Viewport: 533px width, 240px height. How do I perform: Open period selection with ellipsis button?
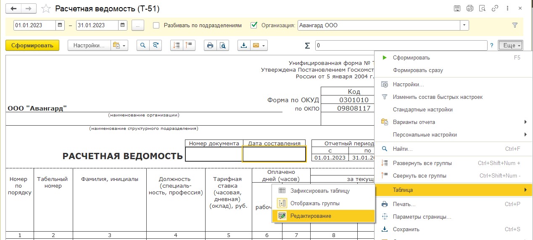point(138,25)
